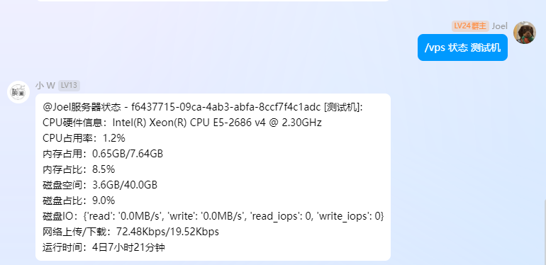Click the CPU占用率 1.2% line
The image size is (546, 265).
[x=84, y=138]
